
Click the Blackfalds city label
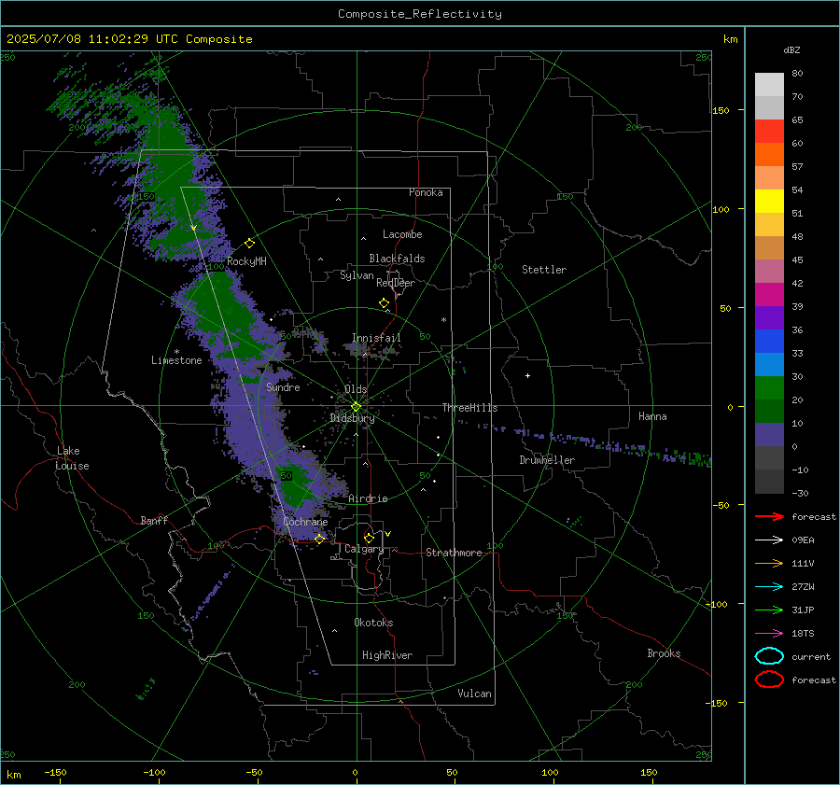397,259
